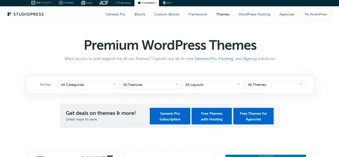Open the Flywheel logo in the top bar

[66, 3]
